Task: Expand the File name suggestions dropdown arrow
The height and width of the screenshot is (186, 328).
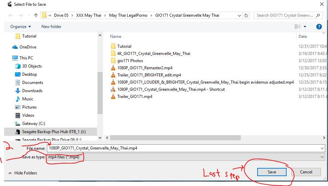Action: 322,148
